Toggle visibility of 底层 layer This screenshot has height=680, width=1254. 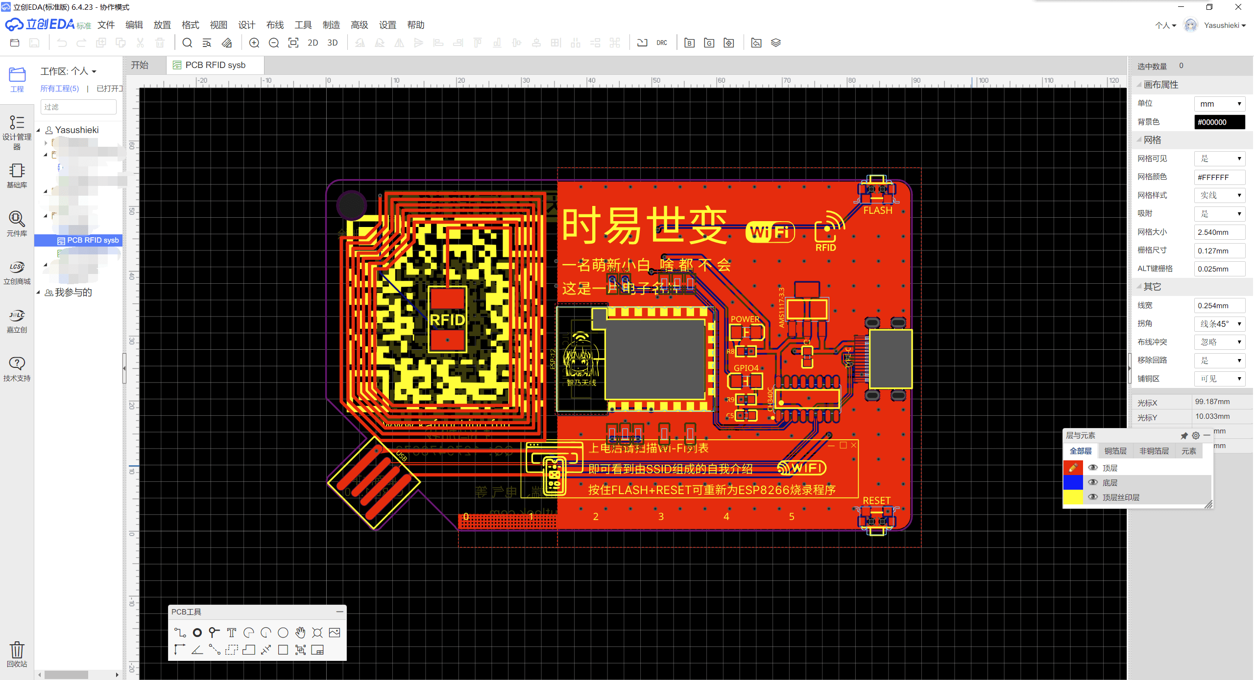tap(1093, 482)
